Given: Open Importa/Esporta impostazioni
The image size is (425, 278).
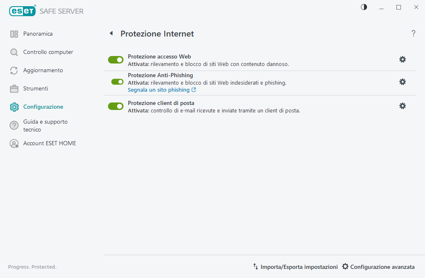Looking at the screenshot, I should coord(296,267).
